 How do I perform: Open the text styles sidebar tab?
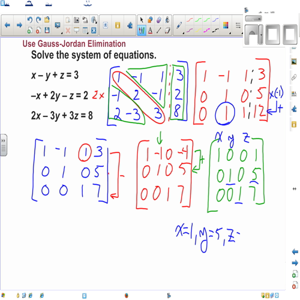pyautogui.click(x=294, y=94)
